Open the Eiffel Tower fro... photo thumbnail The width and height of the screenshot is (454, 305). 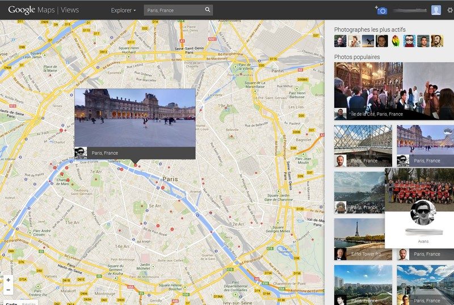[359, 239]
